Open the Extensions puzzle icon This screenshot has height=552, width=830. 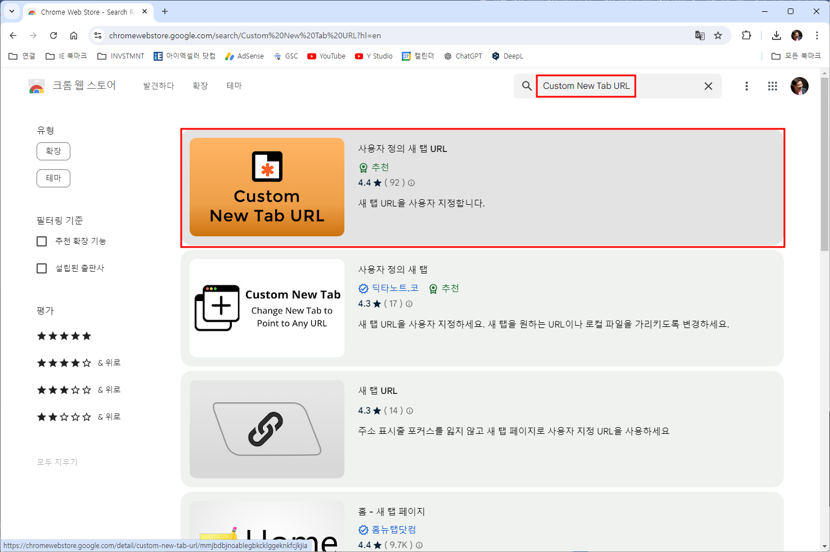746,35
